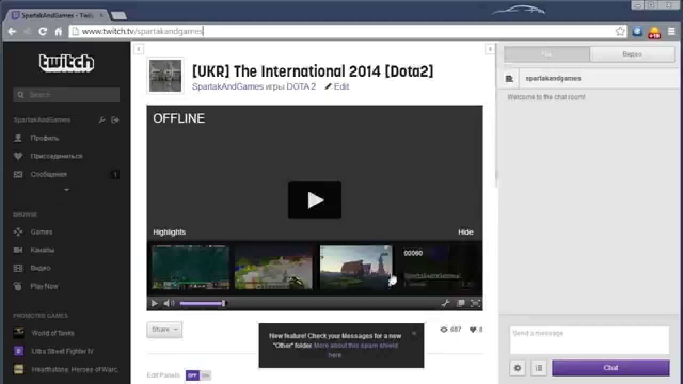The height and width of the screenshot is (384, 683).
Task: Open Play Now in the sidebar
Action: (44, 286)
